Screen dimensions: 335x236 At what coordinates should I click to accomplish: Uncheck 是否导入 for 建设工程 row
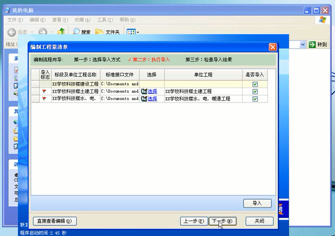click(255, 84)
